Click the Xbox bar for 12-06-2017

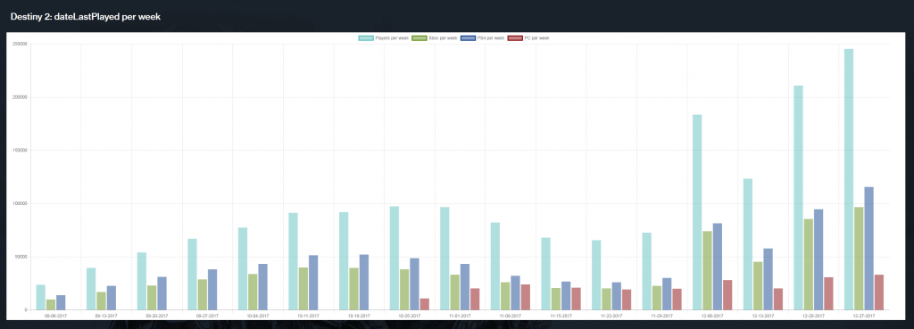tap(707, 271)
